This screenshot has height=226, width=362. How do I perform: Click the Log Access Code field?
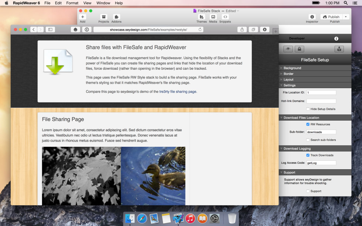pyautogui.click(x=321, y=163)
